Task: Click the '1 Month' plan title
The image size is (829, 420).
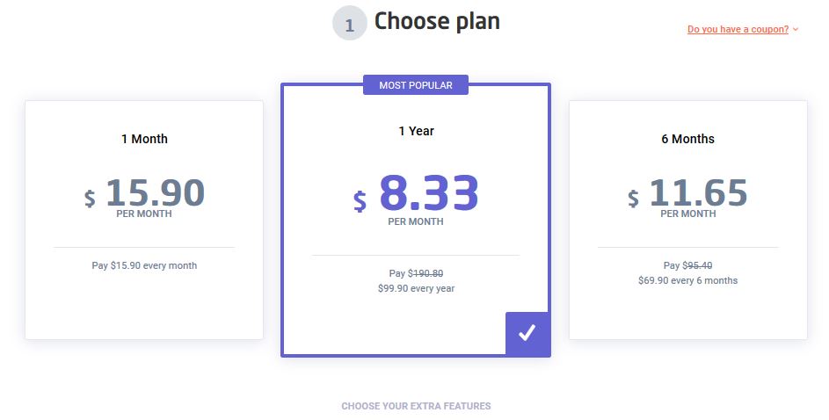Action: click(x=144, y=139)
